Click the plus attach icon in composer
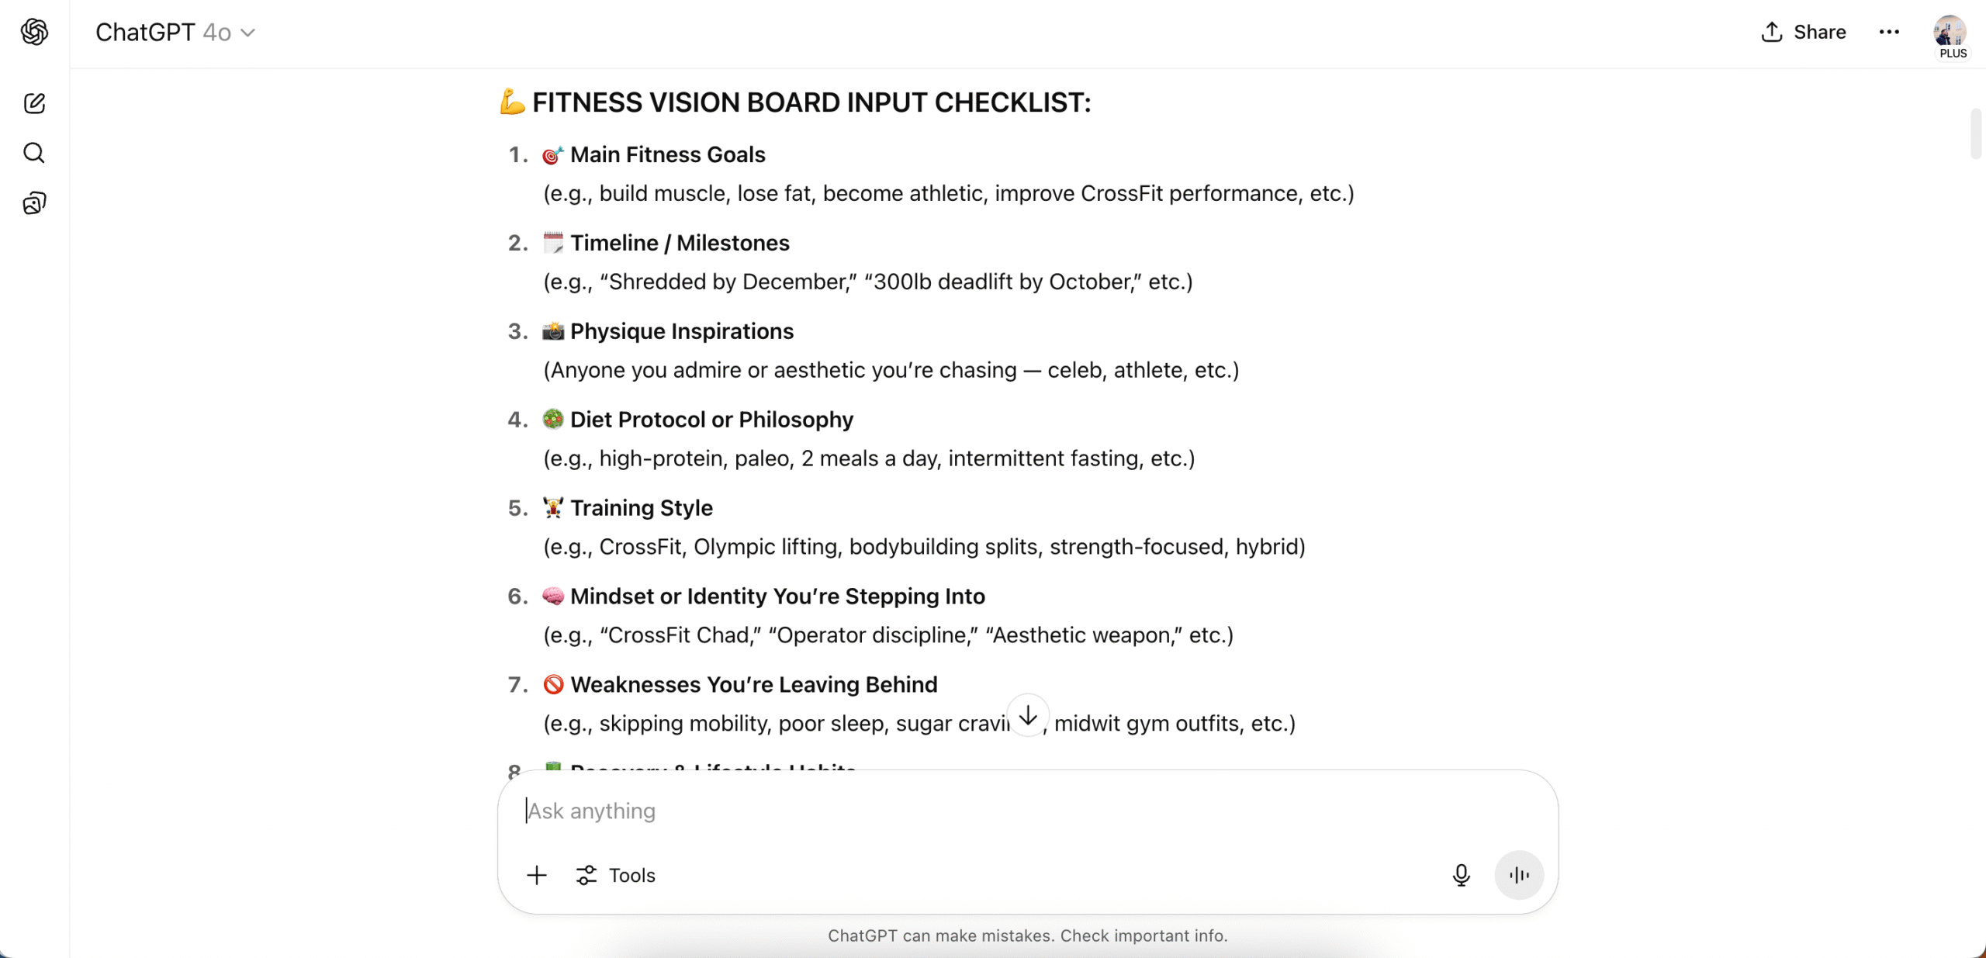Viewport: 1986px width, 958px height. click(x=537, y=876)
